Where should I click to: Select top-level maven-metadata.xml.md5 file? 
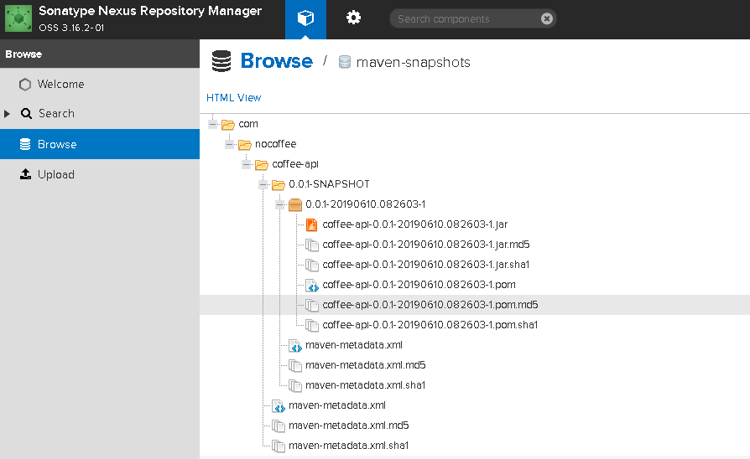tap(348, 425)
